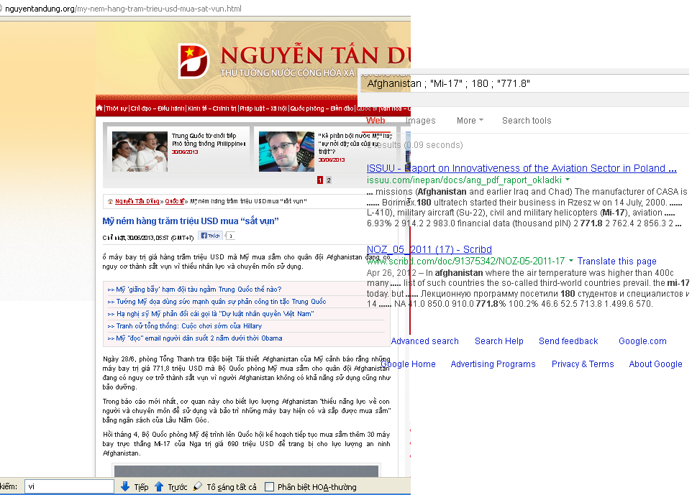This screenshot has height=495, width=692.
Task: Open the ISSUU Raport on Innovativeness result link
Action: click(x=522, y=168)
